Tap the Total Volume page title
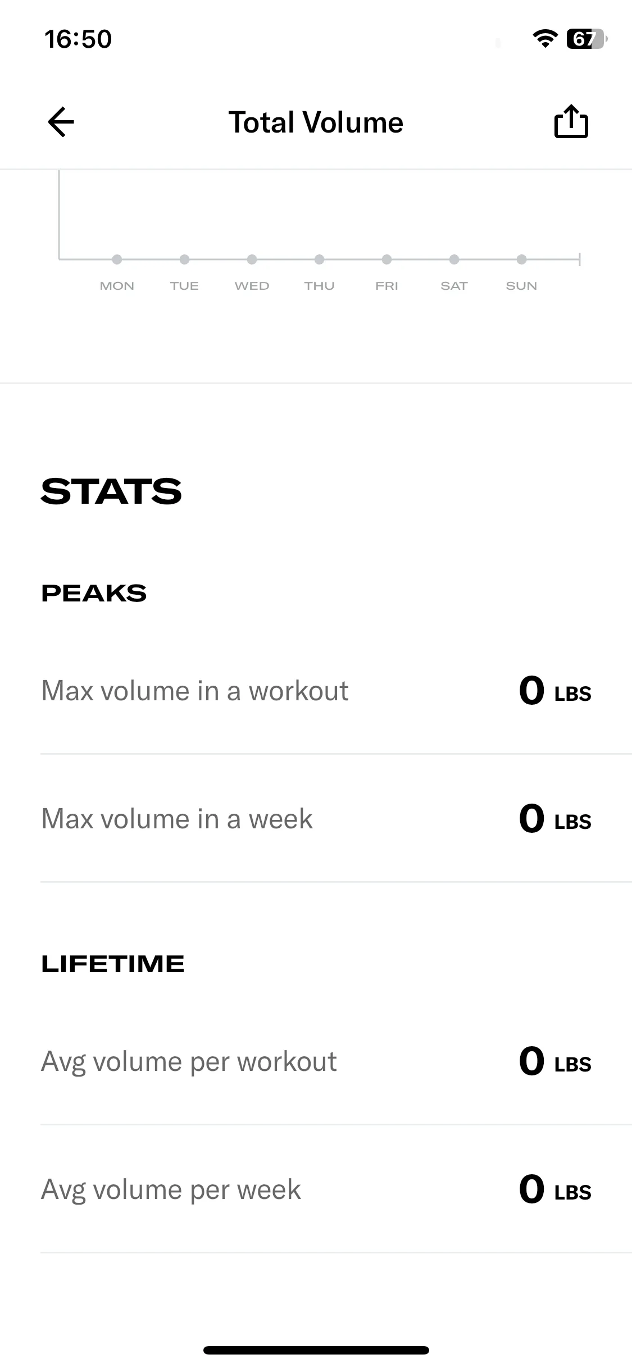632x1368 pixels. (x=316, y=122)
